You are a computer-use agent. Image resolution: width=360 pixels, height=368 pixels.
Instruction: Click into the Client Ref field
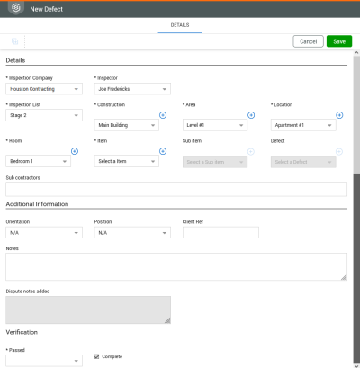point(220,233)
